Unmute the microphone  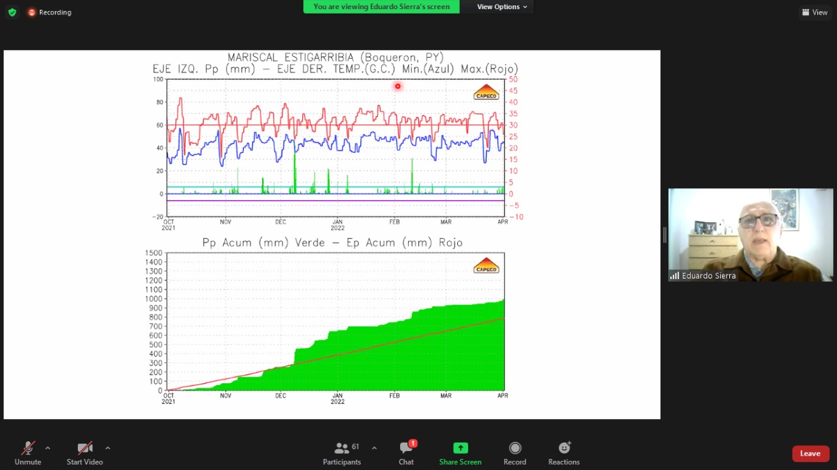28,453
